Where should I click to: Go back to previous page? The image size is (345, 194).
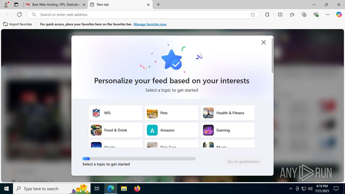pos(8,15)
